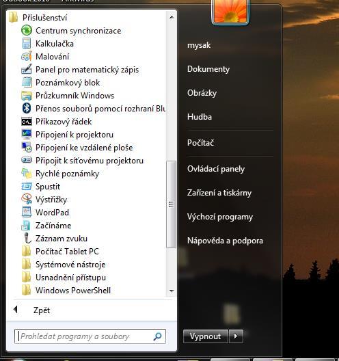Click the Panel pro matematický zápis icon
Screen dimensions: 339x361
coord(27,70)
